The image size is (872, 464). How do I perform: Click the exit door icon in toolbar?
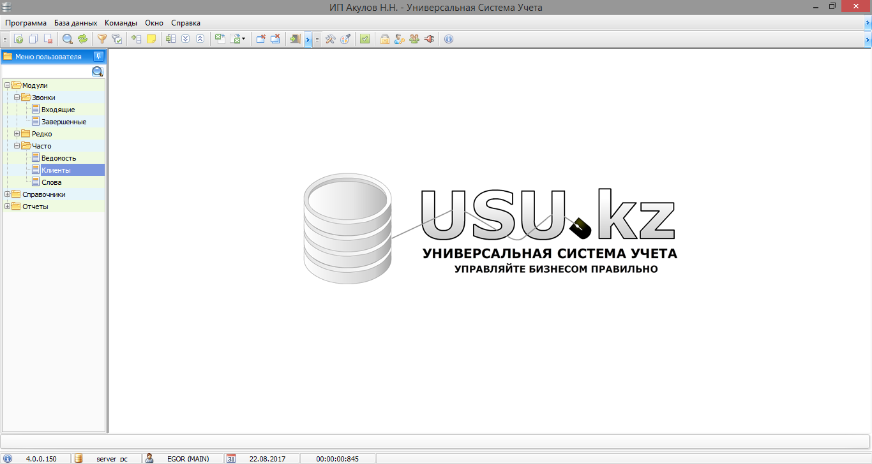point(295,39)
